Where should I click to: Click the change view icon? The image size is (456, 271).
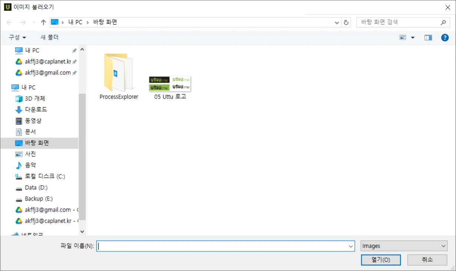click(403, 37)
